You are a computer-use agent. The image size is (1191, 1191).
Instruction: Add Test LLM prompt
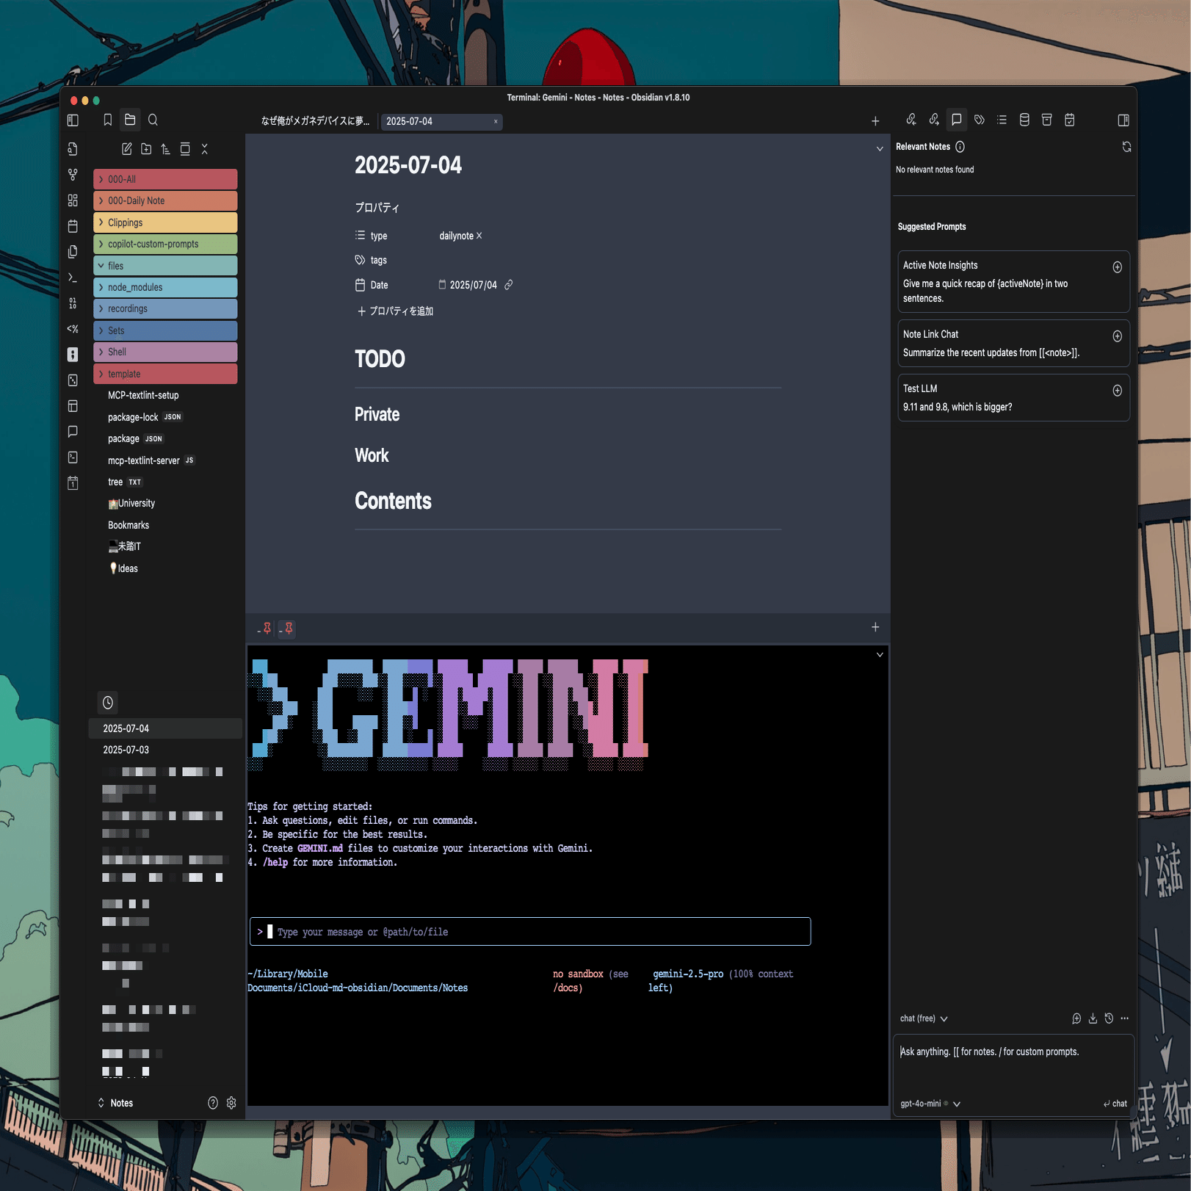(1117, 391)
